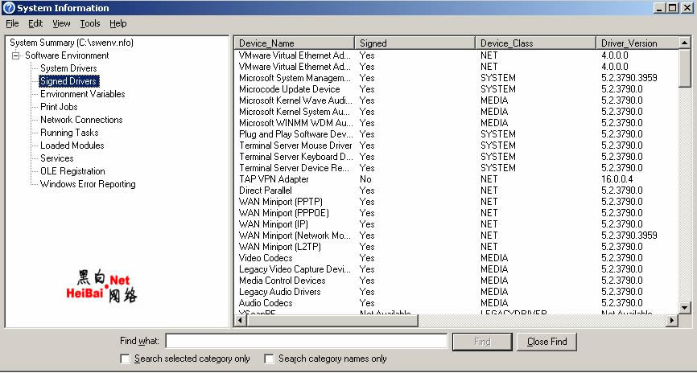Sort by the Driver_Version column header

coord(636,43)
